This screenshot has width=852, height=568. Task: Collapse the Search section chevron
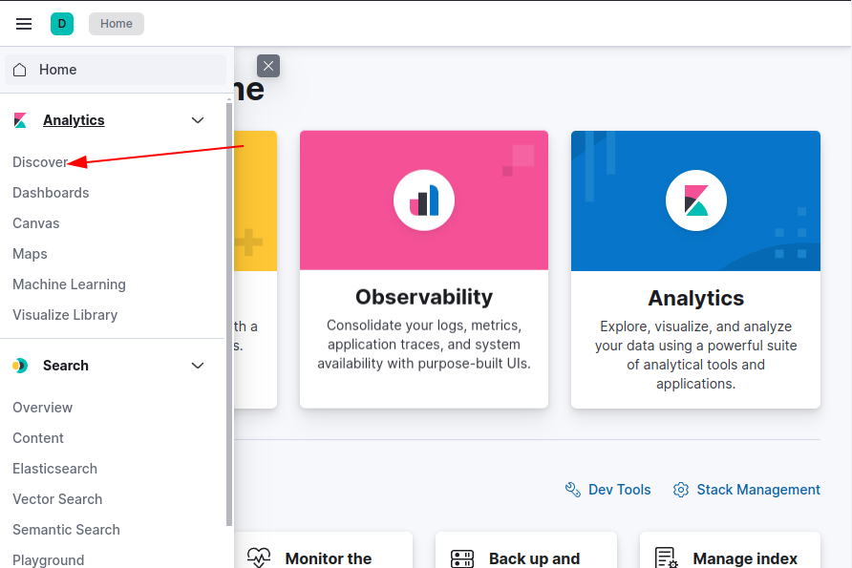pyautogui.click(x=198, y=366)
